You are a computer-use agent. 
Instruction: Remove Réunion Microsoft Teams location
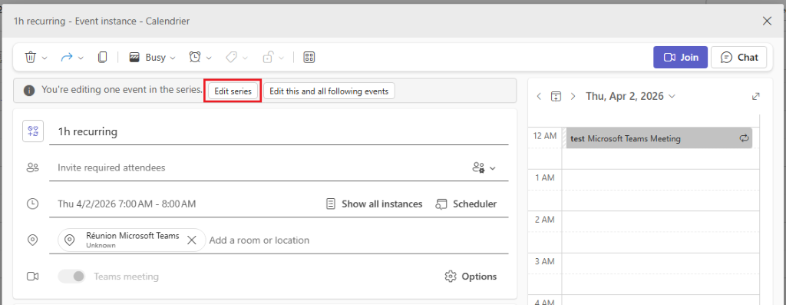(x=191, y=240)
